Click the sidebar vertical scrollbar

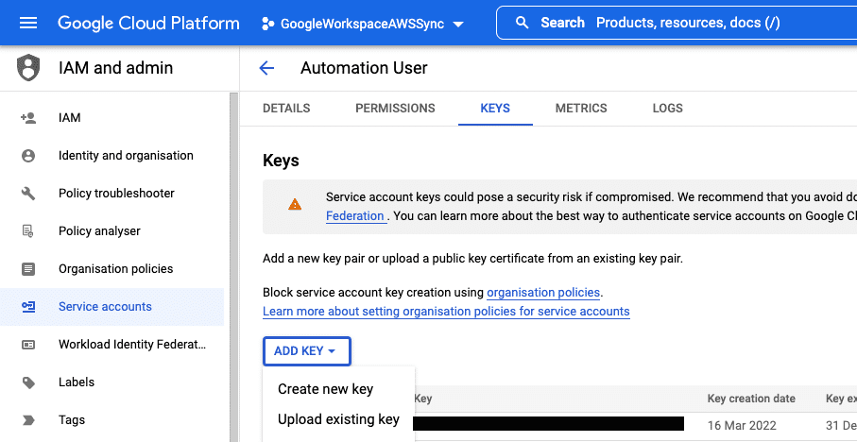234,267
